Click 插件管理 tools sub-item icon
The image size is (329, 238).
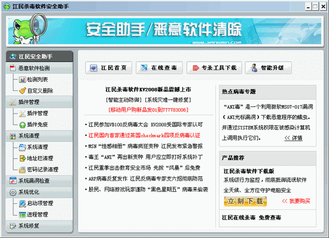pyautogui.click(x=23, y=114)
